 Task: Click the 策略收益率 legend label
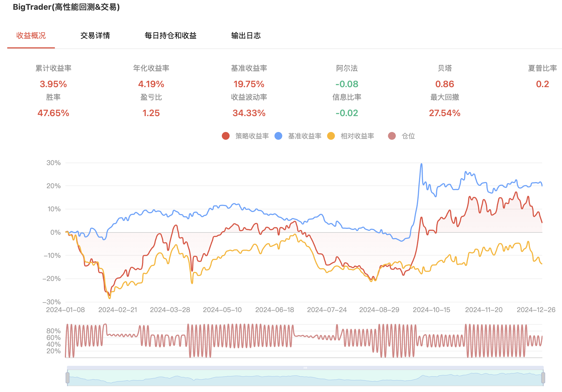pos(252,136)
